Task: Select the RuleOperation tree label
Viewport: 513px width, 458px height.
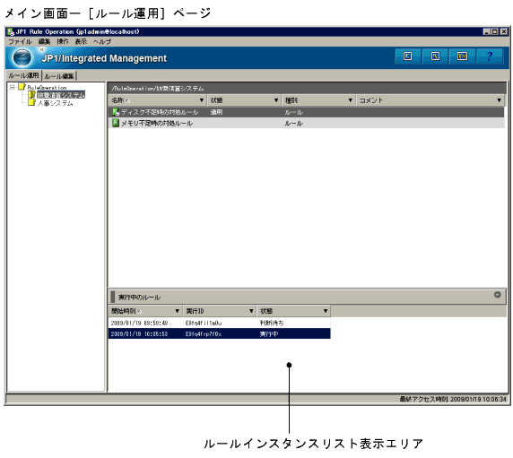Action: tap(47, 87)
